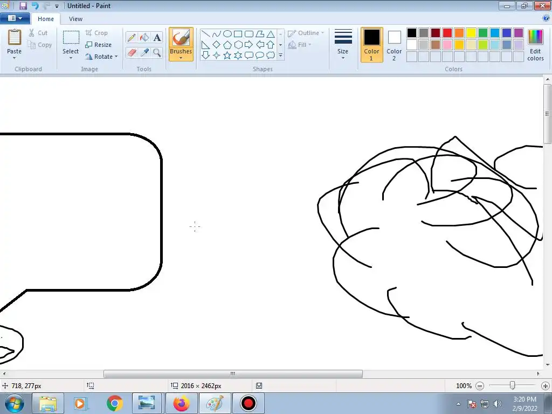
Task: Expand the Shapes gallery more arrow
Action: click(280, 56)
